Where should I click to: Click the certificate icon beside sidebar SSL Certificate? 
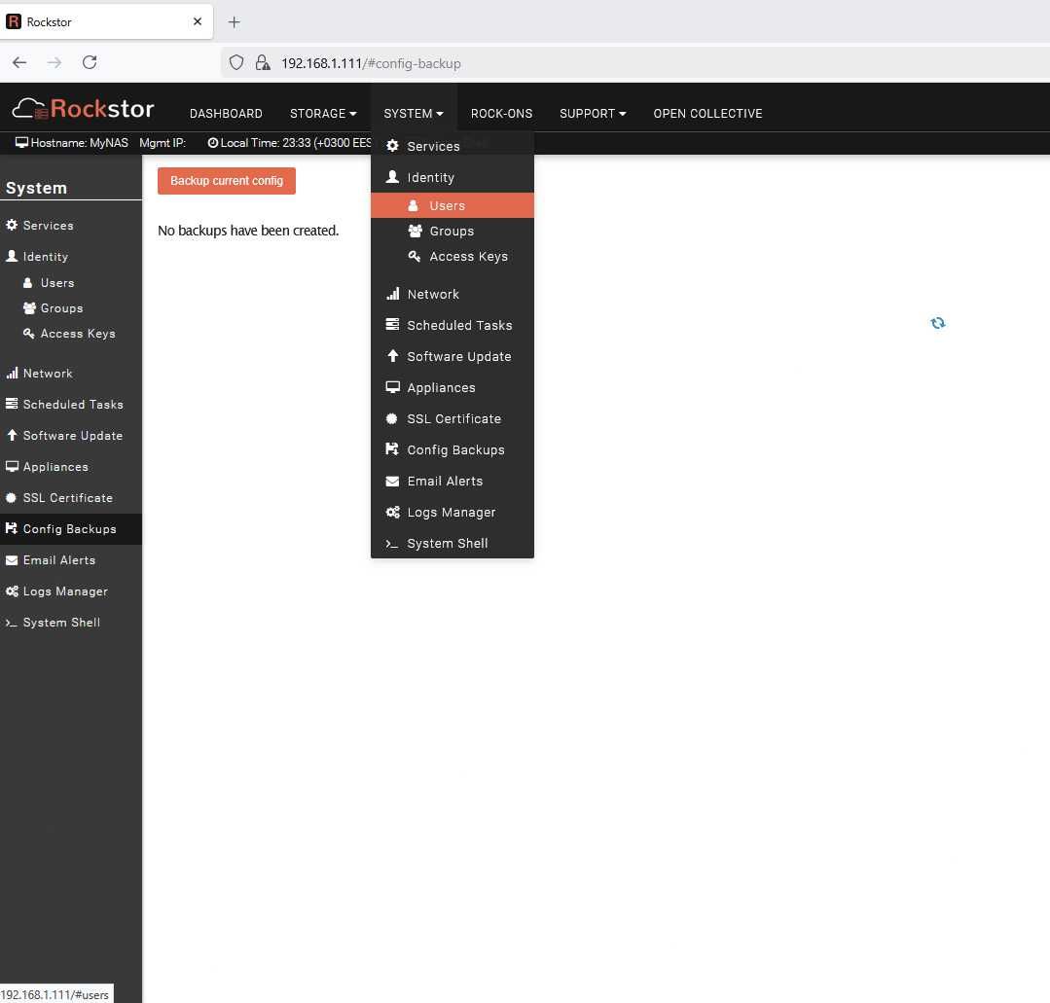coord(11,497)
